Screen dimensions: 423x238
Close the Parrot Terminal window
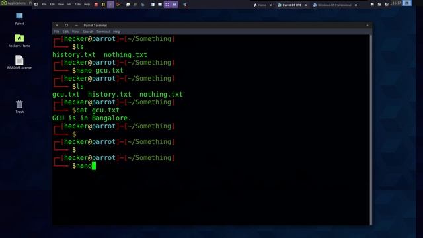pyautogui.click(x=57, y=25)
